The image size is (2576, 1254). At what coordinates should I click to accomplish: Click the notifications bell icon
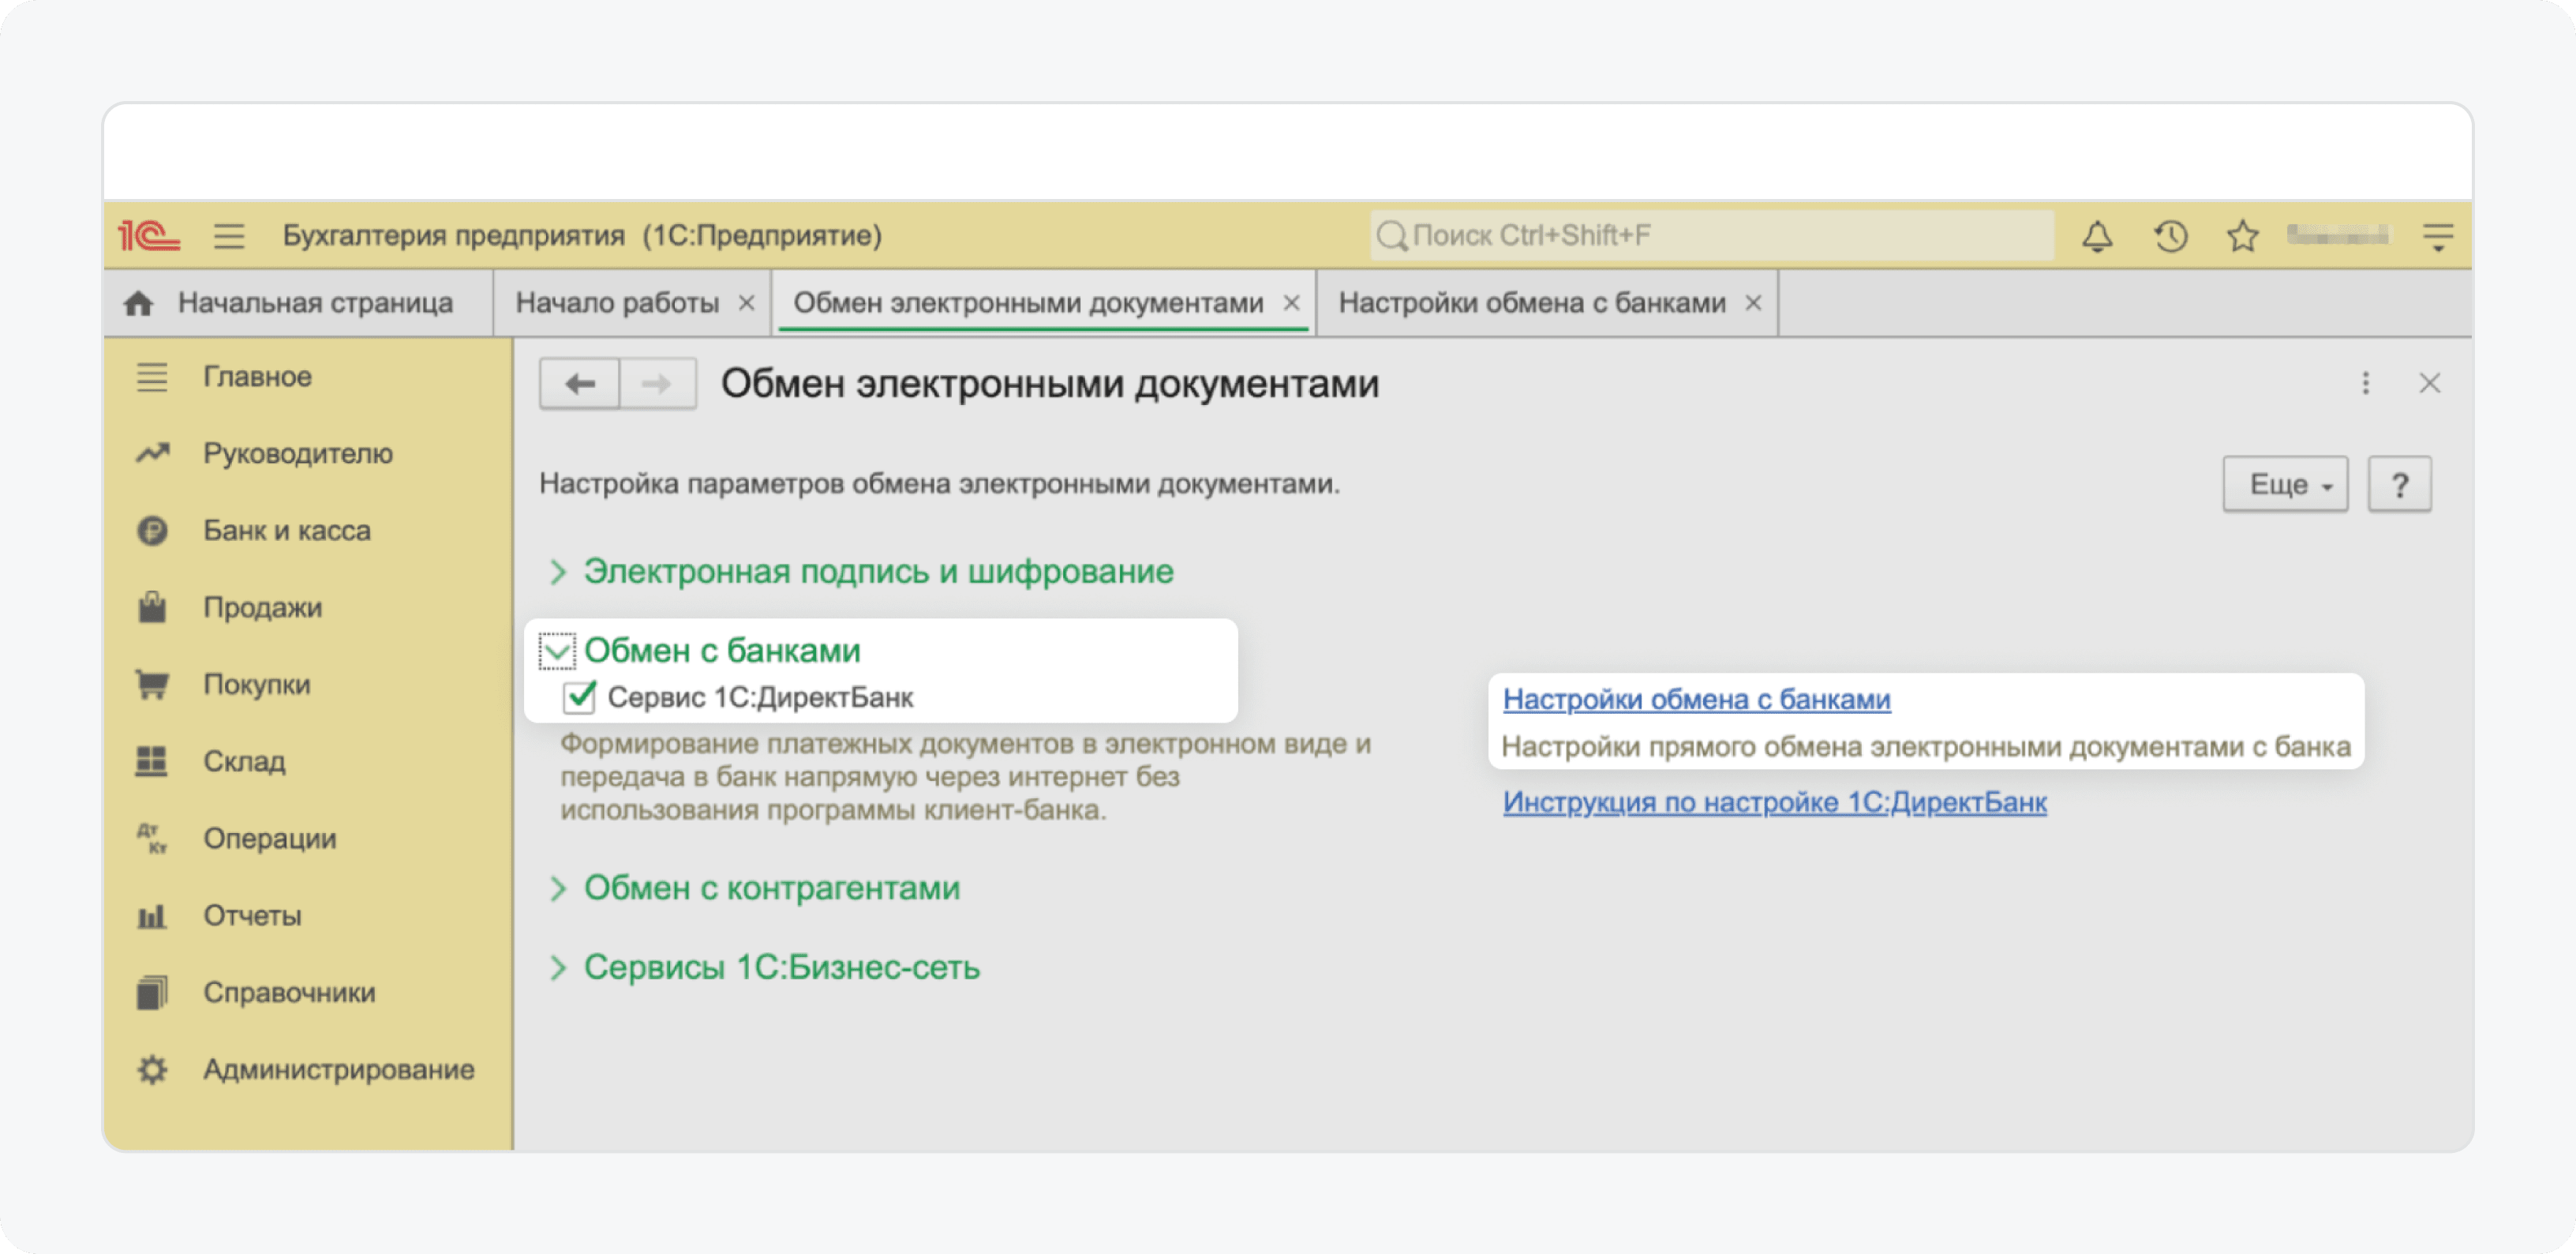pyautogui.click(x=2097, y=236)
